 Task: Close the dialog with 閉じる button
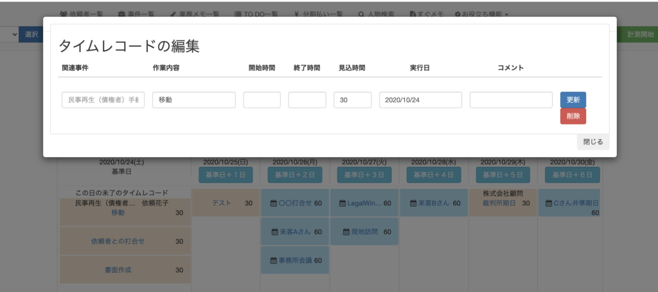coord(592,142)
